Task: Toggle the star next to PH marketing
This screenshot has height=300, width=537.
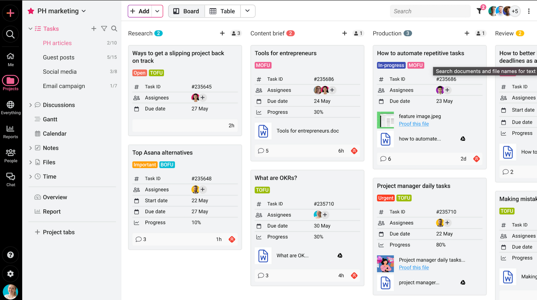Action: tap(31, 11)
